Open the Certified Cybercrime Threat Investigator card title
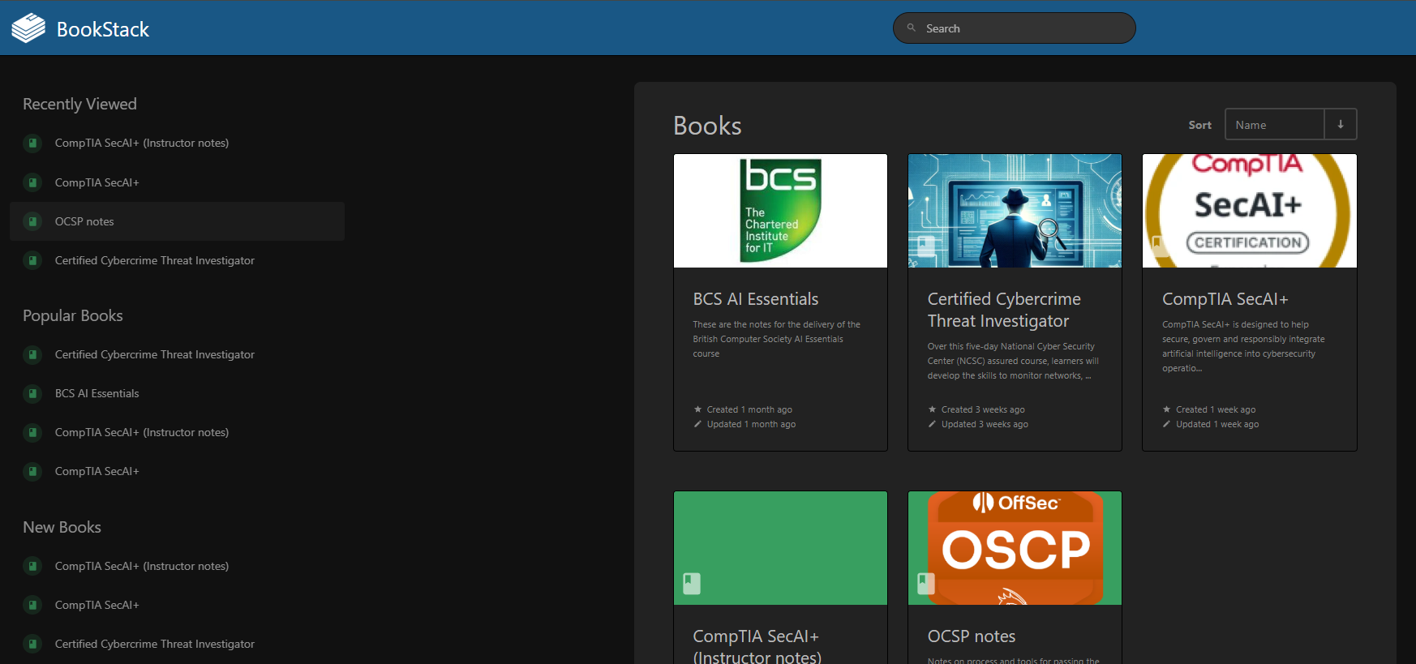 pyautogui.click(x=1004, y=311)
